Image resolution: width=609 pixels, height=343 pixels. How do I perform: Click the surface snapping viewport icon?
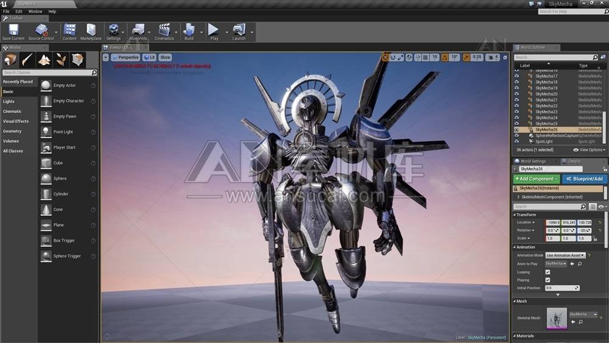418,57
